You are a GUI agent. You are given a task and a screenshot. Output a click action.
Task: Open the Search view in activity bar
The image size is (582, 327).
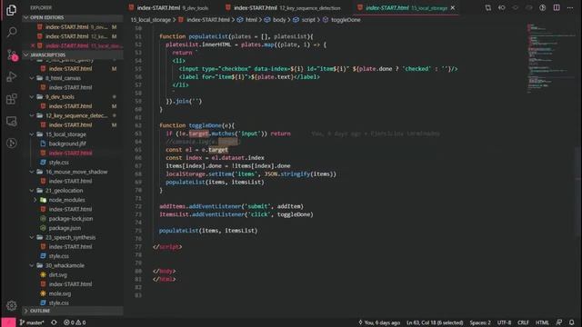pos(11,33)
